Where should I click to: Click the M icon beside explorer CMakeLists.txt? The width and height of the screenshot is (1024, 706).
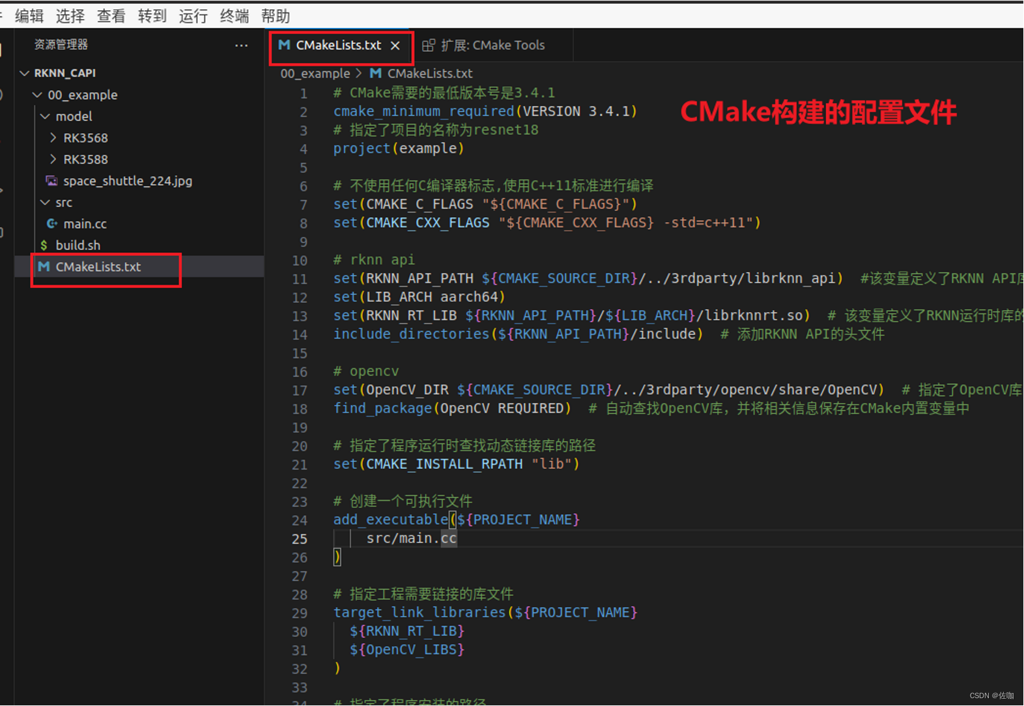point(44,267)
